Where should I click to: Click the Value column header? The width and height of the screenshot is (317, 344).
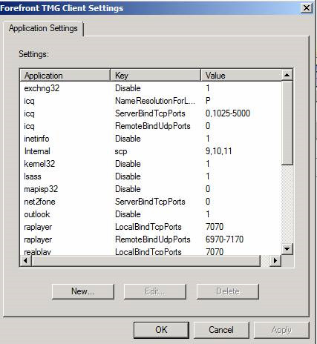[241, 76]
